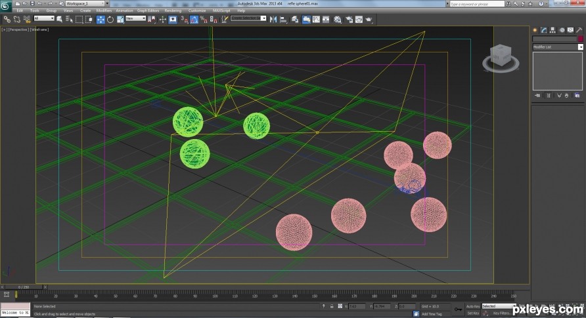Click the Render Production teapot icon
The image size is (586, 318).
point(369,20)
